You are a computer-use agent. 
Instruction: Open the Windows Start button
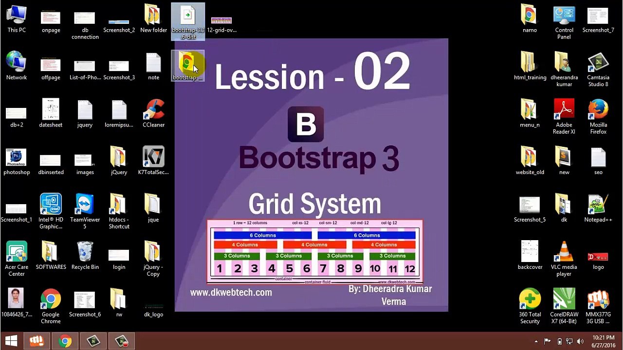tap(11, 341)
